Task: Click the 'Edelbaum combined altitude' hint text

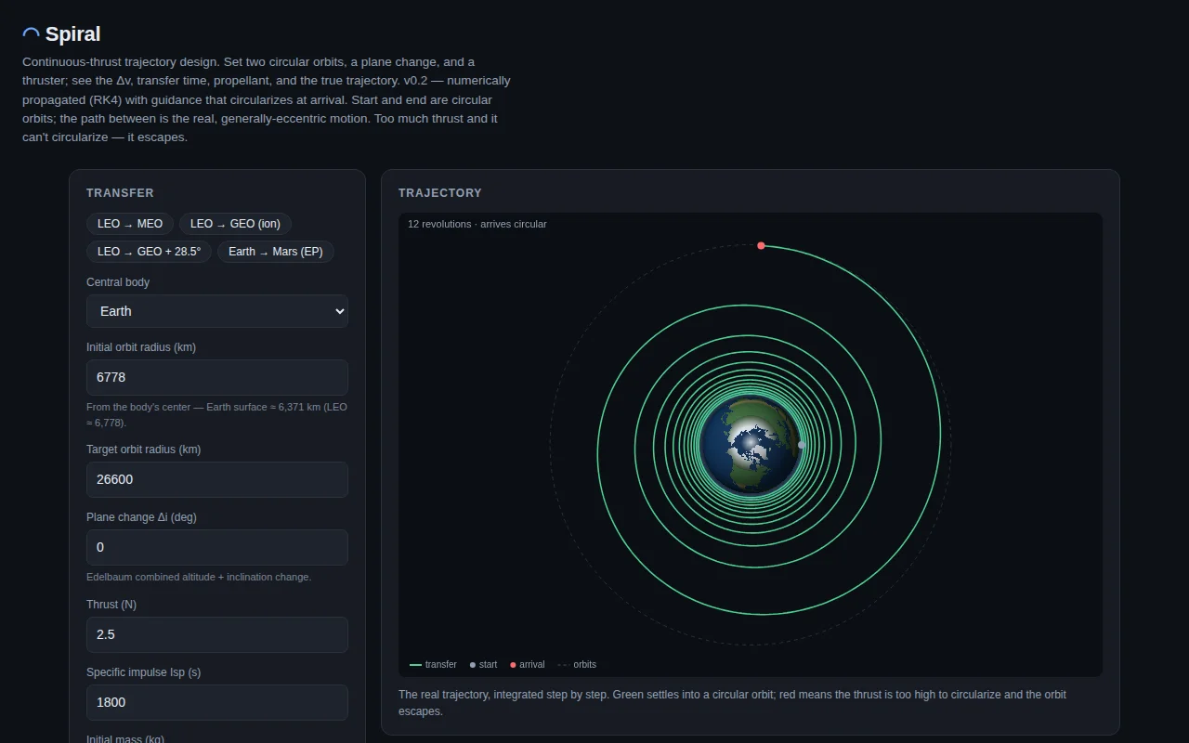Action: 199,577
